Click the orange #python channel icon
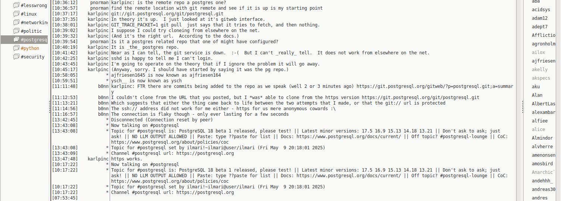Viewport: 561px width, 201px height. 16,48
